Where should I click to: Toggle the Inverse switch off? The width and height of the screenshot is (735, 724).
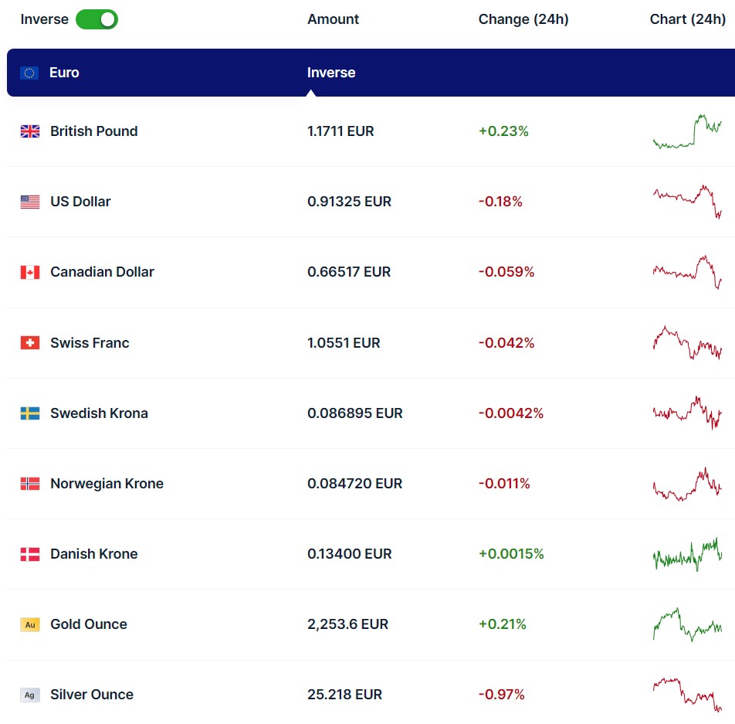[x=97, y=19]
